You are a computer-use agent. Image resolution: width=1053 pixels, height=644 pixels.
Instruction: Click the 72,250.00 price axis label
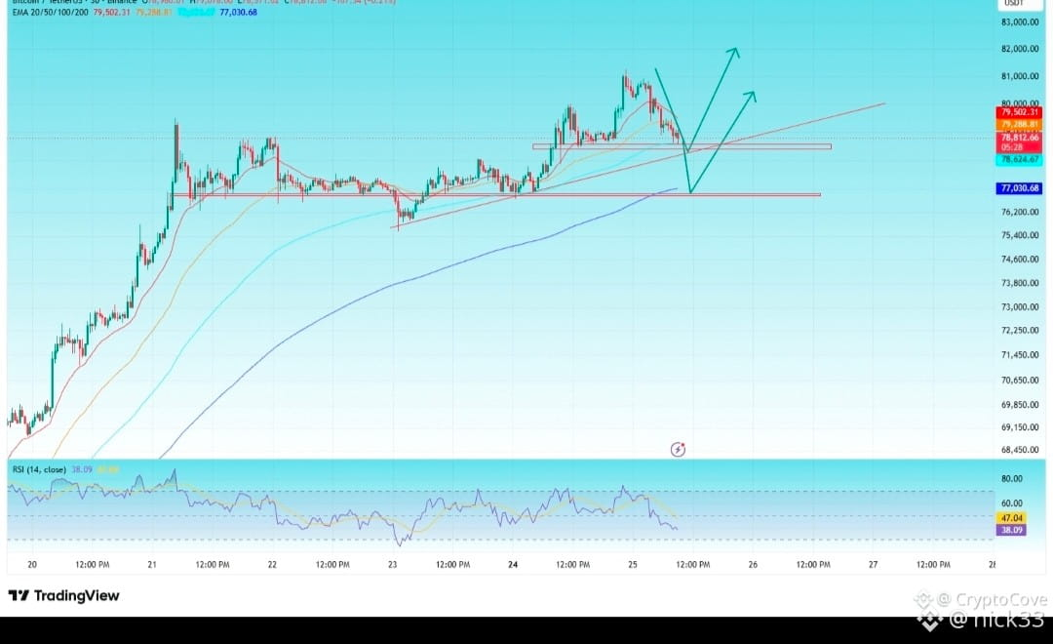pos(1020,331)
